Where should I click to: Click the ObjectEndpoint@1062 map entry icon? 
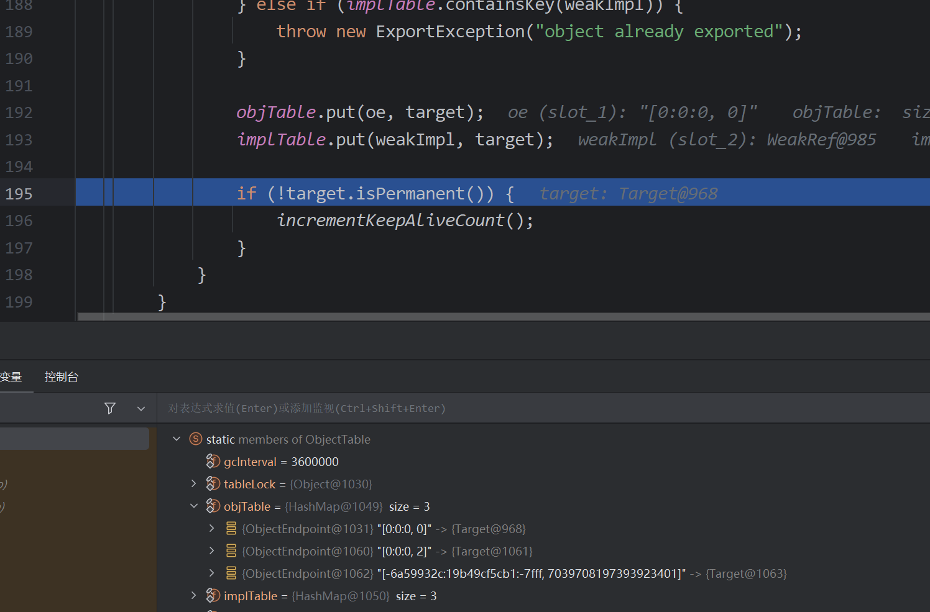[x=231, y=573]
